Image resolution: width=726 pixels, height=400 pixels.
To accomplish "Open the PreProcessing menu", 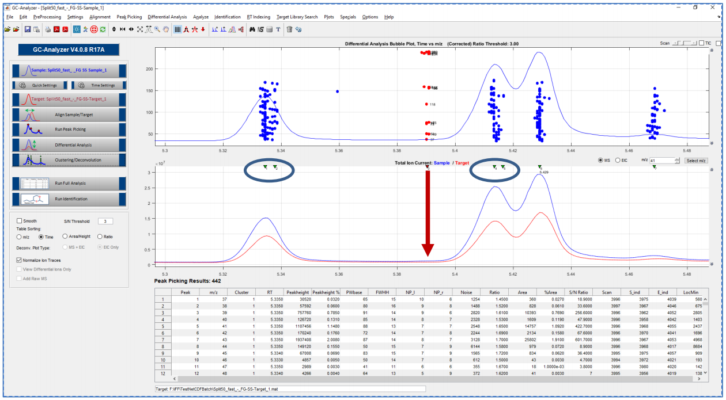I will [x=47, y=17].
